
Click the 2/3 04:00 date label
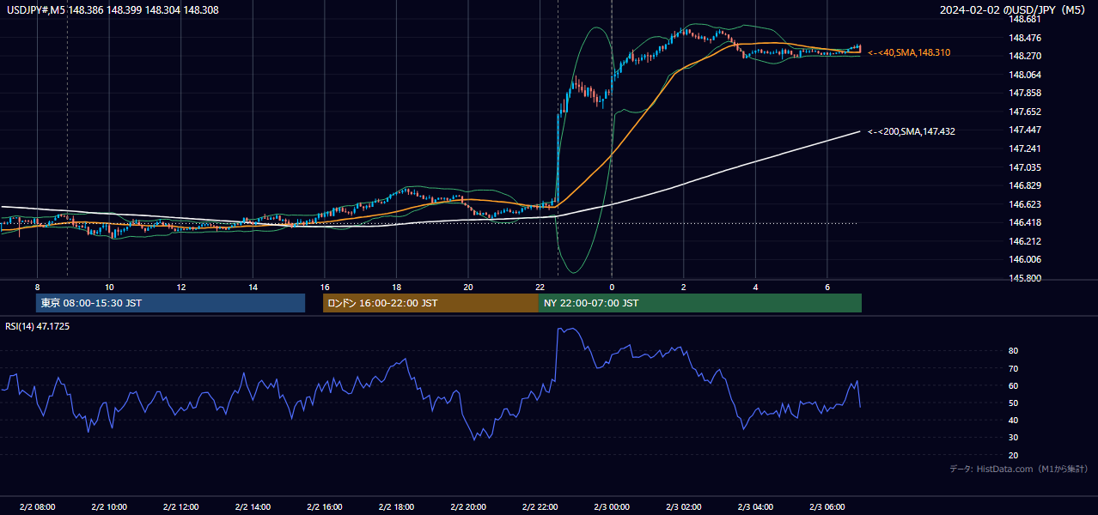[755, 507]
